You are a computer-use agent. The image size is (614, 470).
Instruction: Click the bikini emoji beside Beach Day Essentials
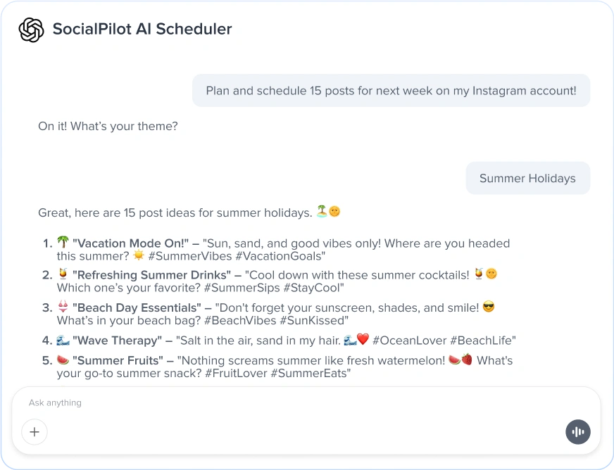coord(63,307)
